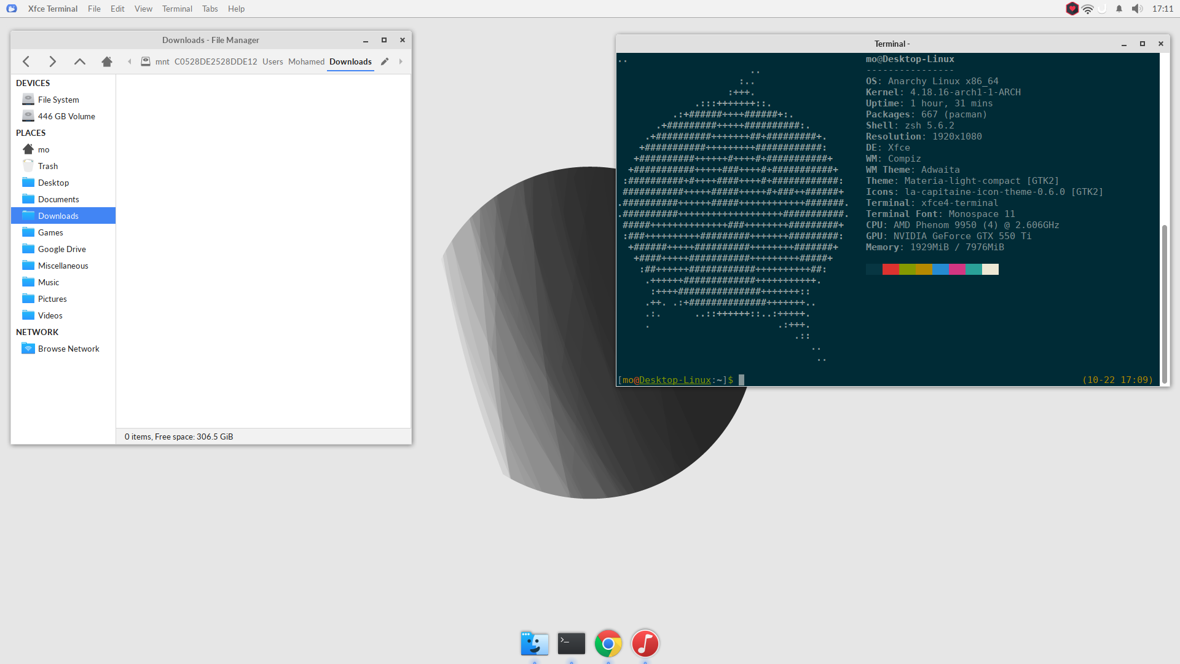
Task: Open the File menu
Action: point(94,9)
